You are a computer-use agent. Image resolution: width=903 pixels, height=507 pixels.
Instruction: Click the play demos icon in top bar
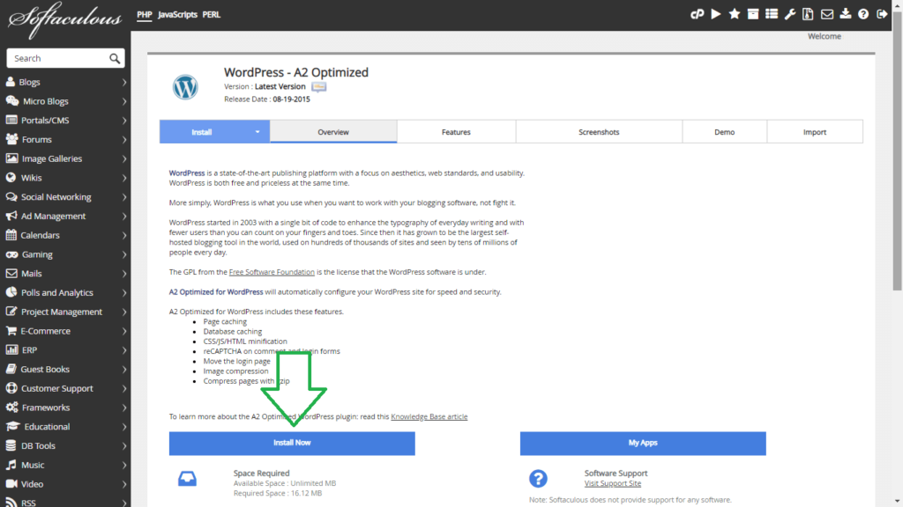716,14
